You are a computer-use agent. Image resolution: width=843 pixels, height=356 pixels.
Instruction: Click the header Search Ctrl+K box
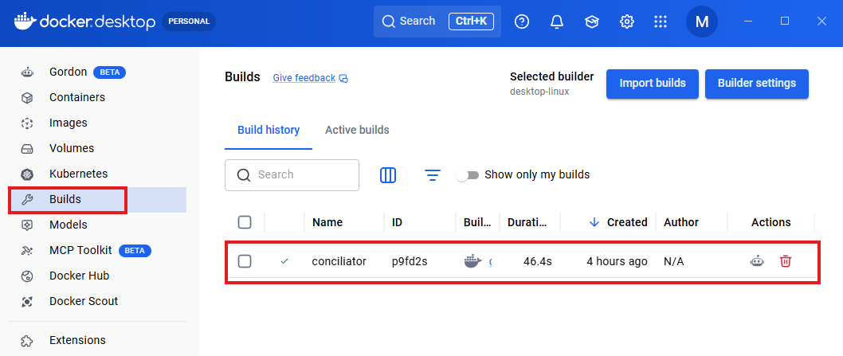(437, 22)
